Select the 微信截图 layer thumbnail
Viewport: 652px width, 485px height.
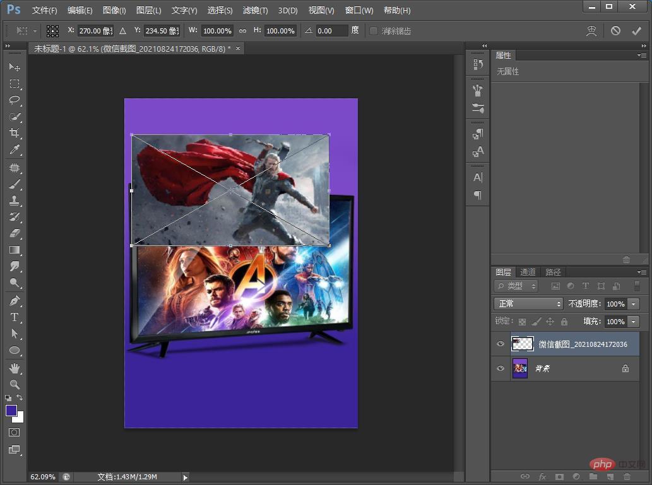coord(522,344)
